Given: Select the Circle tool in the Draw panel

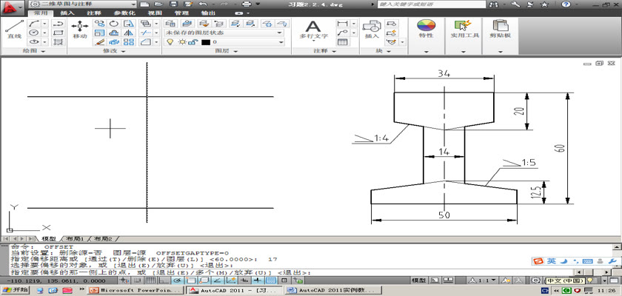Looking at the screenshot, I should tap(34, 33).
